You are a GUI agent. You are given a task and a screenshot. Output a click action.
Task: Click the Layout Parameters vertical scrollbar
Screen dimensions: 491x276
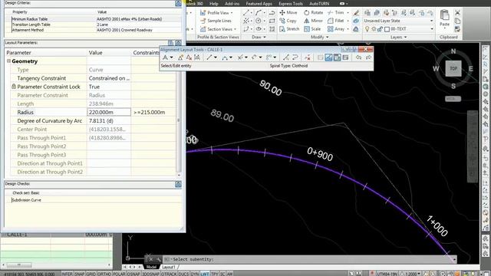(179, 120)
